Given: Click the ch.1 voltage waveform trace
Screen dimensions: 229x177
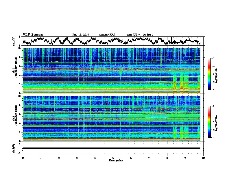Looking at the screenshot, I should (111, 41).
